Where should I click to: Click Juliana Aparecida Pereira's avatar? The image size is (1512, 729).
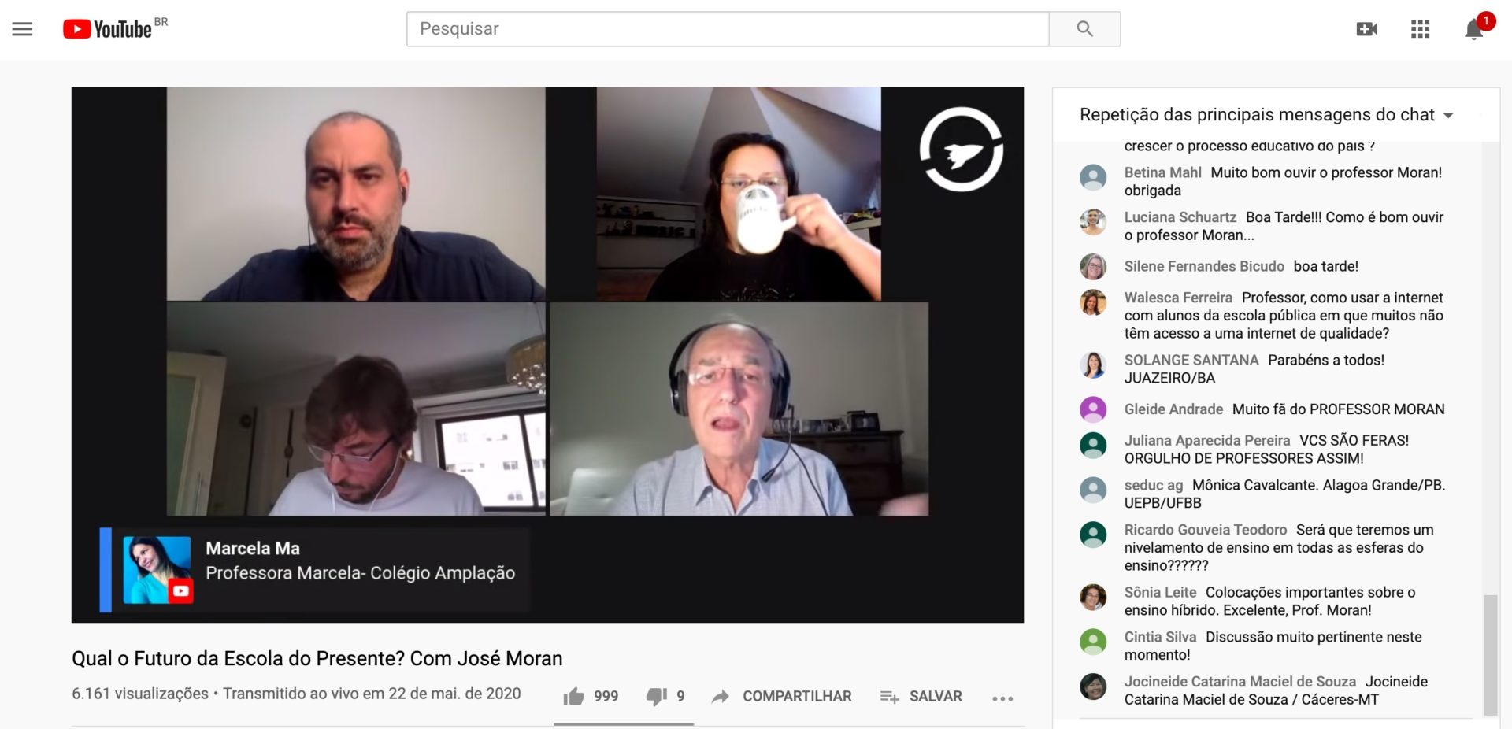1093,446
